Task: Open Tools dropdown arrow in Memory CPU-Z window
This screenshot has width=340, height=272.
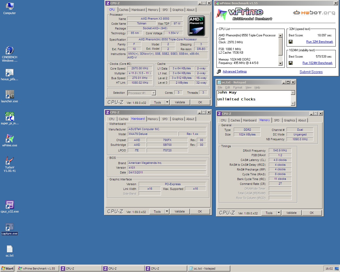Action: click(x=279, y=213)
